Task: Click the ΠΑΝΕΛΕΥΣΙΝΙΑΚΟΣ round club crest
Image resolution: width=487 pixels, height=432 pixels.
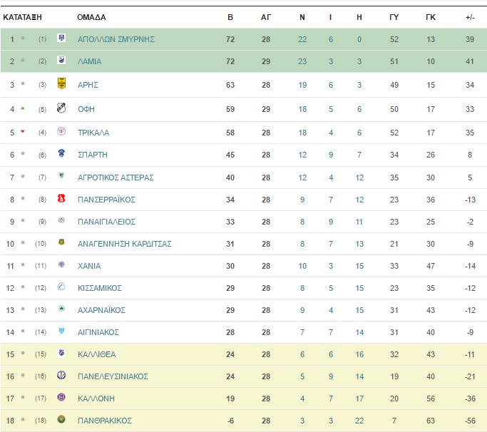Action: point(61,375)
